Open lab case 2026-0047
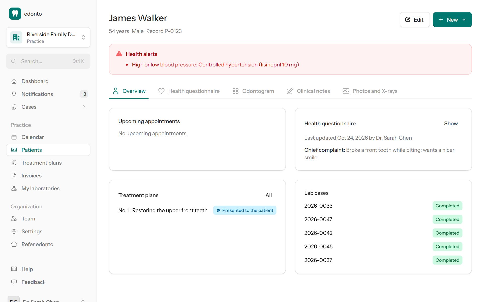Viewport: 484px width, 302px height. point(318,219)
